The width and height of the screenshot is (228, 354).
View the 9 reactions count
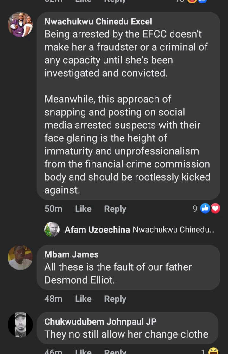tap(195, 209)
